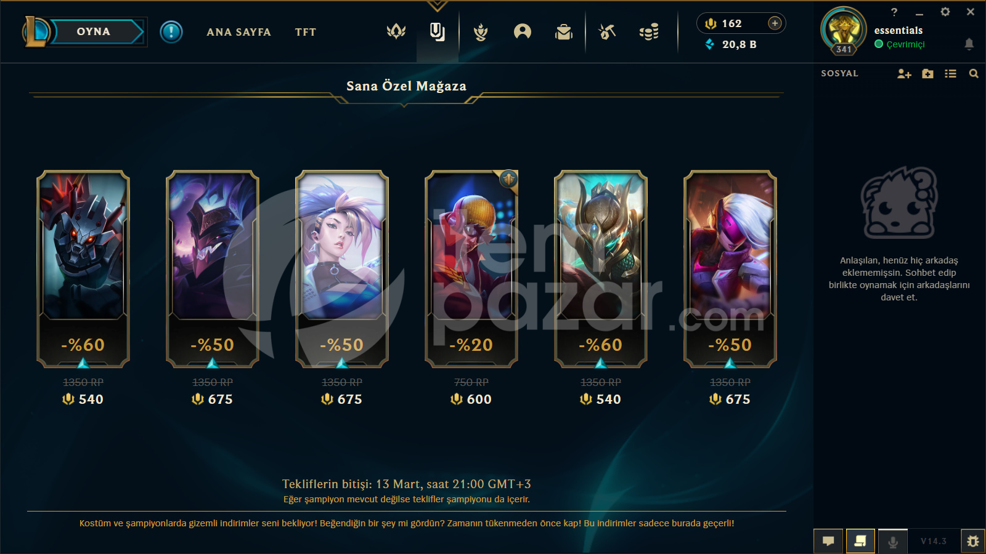986x554 pixels.
Task: Open the Store coins icon
Action: 649,31
